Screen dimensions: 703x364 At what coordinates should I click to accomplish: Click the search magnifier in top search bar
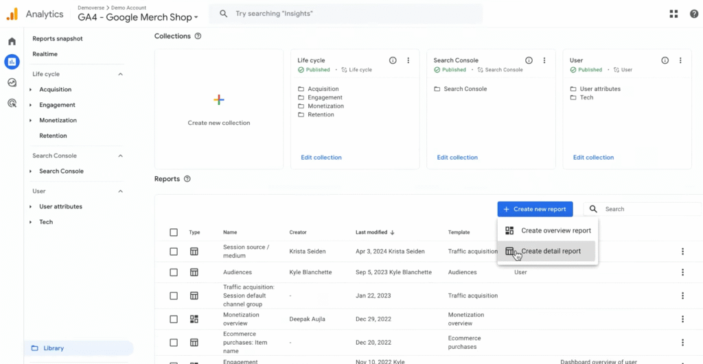pos(223,14)
